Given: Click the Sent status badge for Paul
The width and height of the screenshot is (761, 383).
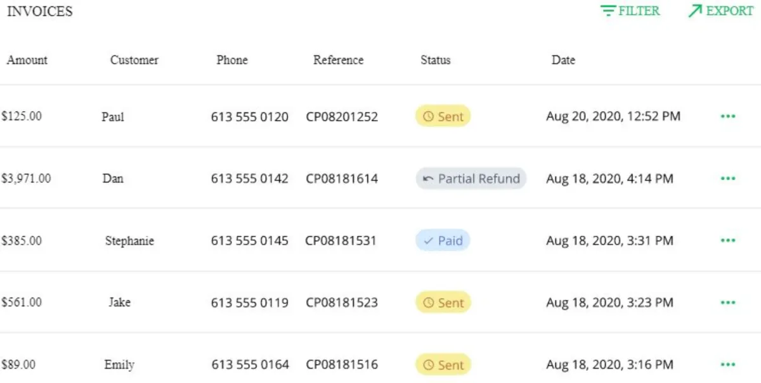Looking at the screenshot, I should click(443, 117).
